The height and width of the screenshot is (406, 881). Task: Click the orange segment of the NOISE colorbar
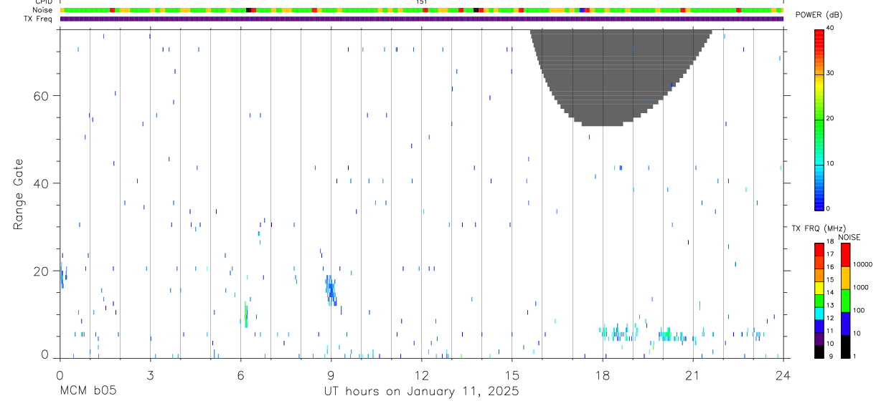point(845,278)
